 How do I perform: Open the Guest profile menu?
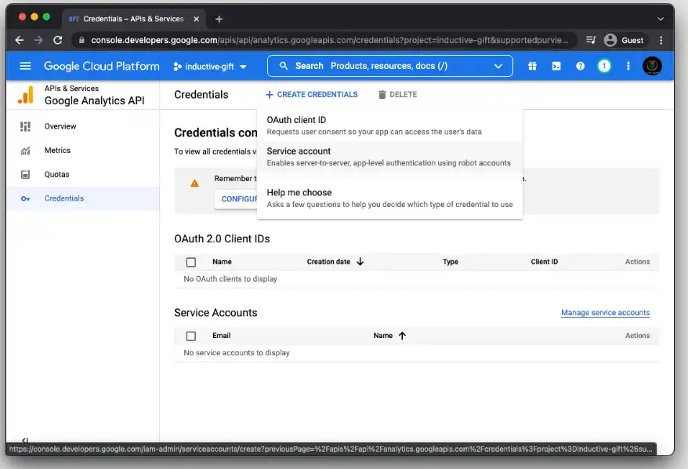point(624,40)
